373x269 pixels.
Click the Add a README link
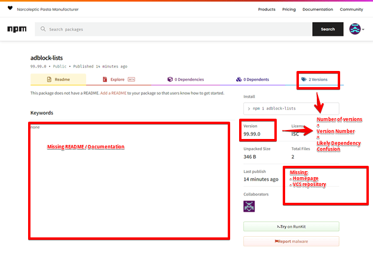click(x=113, y=93)
